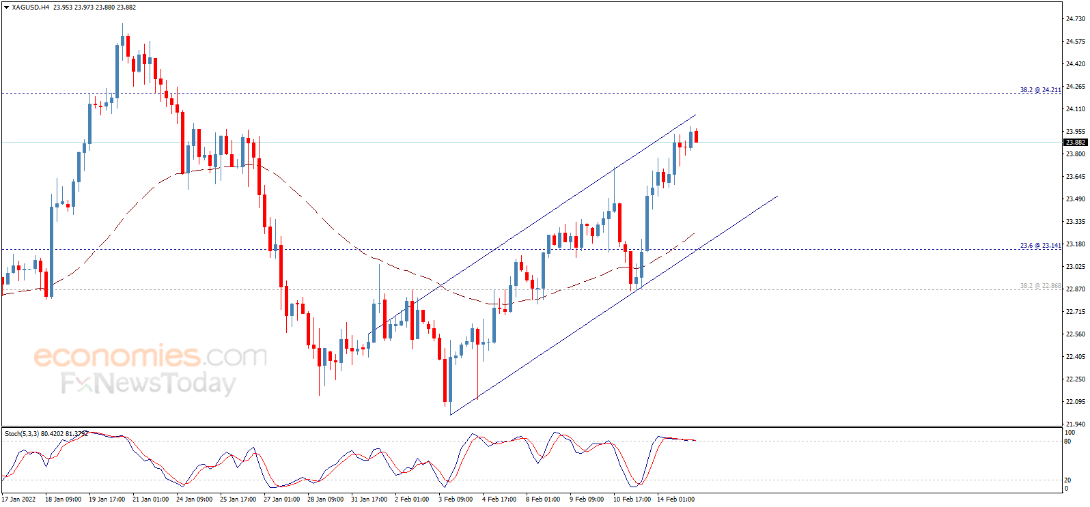Viewport: 1090px width, 507px height.
Task: Click the grey 38.2 @ 22.868 label
Action: click(1040, 286)
